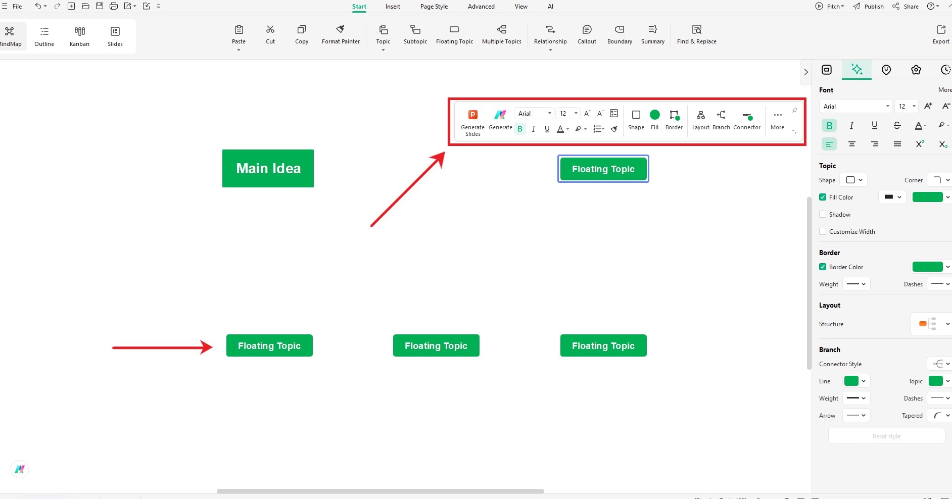Click the AI Generate icon in floating toolbar

click(x=500, y=115)
